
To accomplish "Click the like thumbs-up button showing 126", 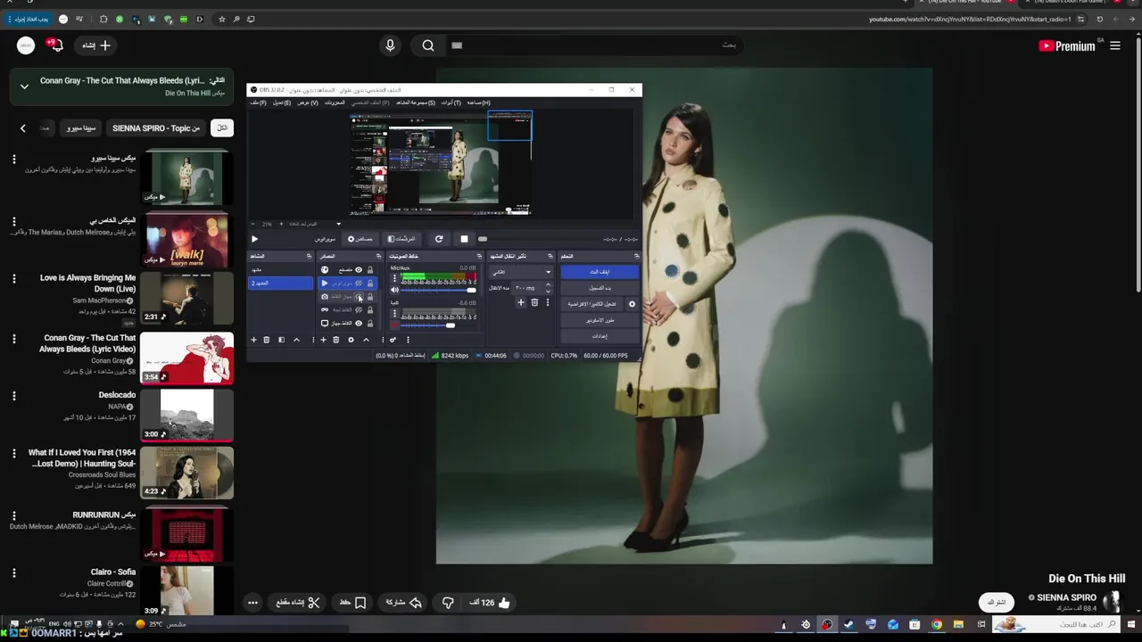I will point(491,603).
